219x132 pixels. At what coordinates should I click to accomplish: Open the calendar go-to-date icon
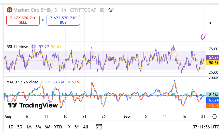point(99,127)
